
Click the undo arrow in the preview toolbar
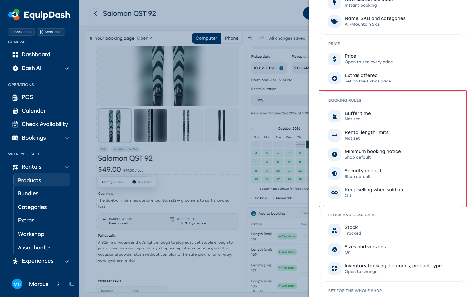click(250, 38)
